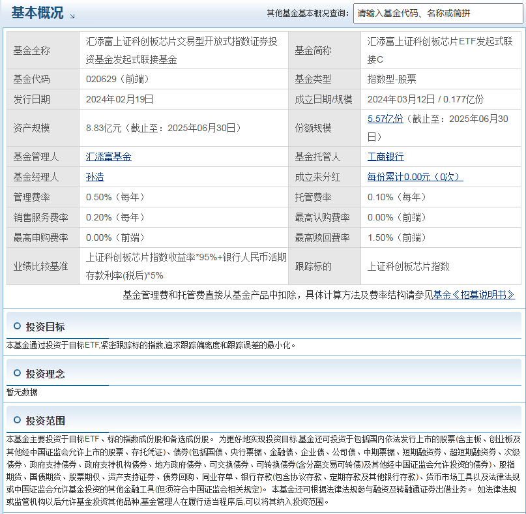Click the 最高认购费率 label cell
The height and width of the screenshot is (514, 526).
point(325,218)
